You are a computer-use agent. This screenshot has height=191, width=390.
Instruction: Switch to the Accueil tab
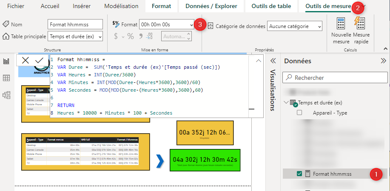51,6
